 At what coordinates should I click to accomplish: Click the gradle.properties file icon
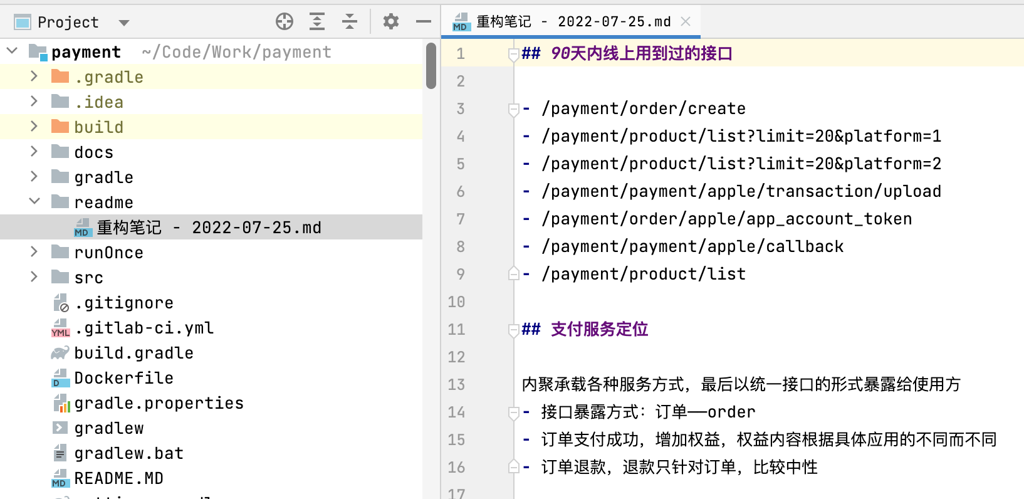pos(61,403)
